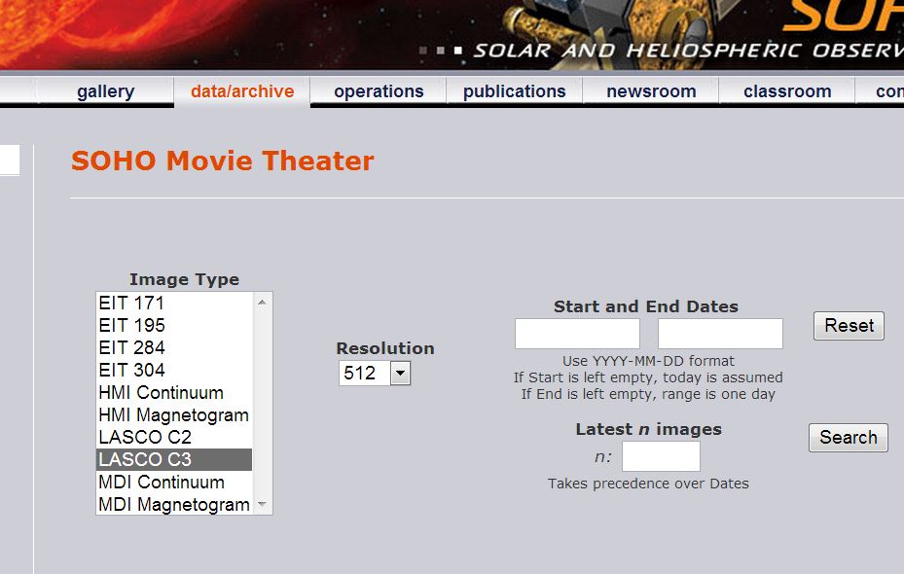Pick EIT 304 from Image Type list
The height and width of the screenshot is (574, 904).
(174, 370)
